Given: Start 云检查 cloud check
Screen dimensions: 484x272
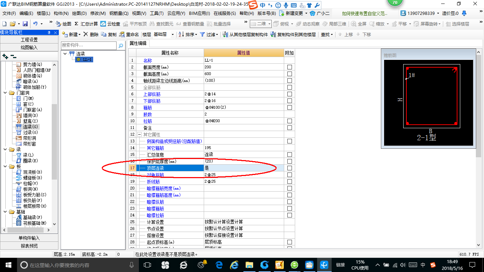Looking at the screenshot, I should 110,24.
